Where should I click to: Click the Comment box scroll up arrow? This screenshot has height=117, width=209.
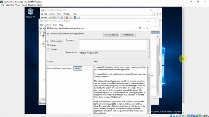[x=148, y=41]
